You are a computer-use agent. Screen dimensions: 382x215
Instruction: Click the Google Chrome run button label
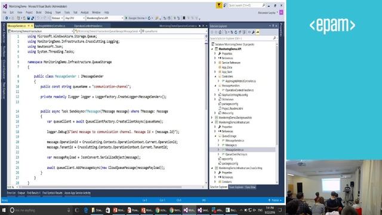[137, 18]
